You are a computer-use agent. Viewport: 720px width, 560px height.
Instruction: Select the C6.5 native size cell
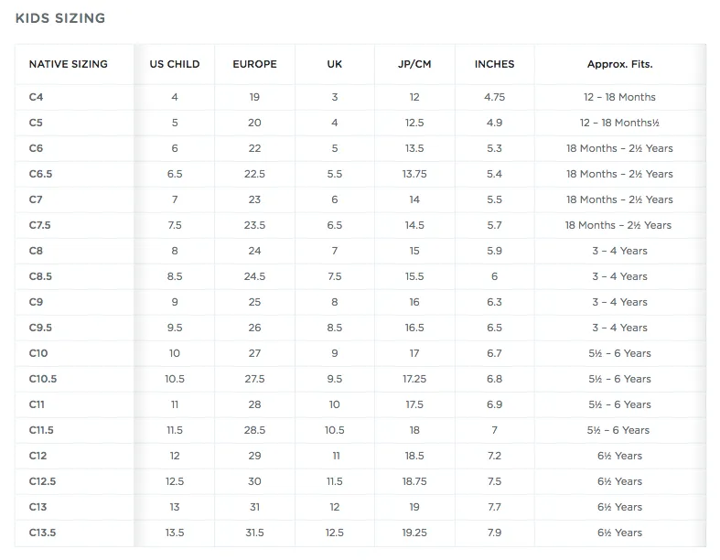(x=40, y=174)
